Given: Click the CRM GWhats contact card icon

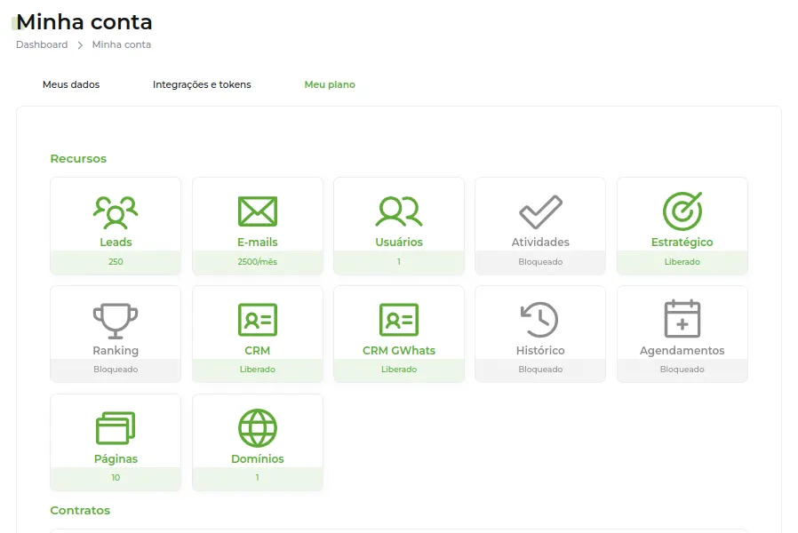Looking at the screenshot, I should coord(399,320).
